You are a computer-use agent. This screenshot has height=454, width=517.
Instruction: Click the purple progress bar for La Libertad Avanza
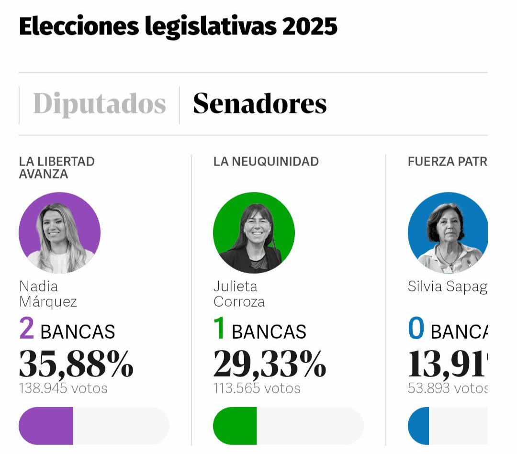pyautogui.click(x=94, y=425)
